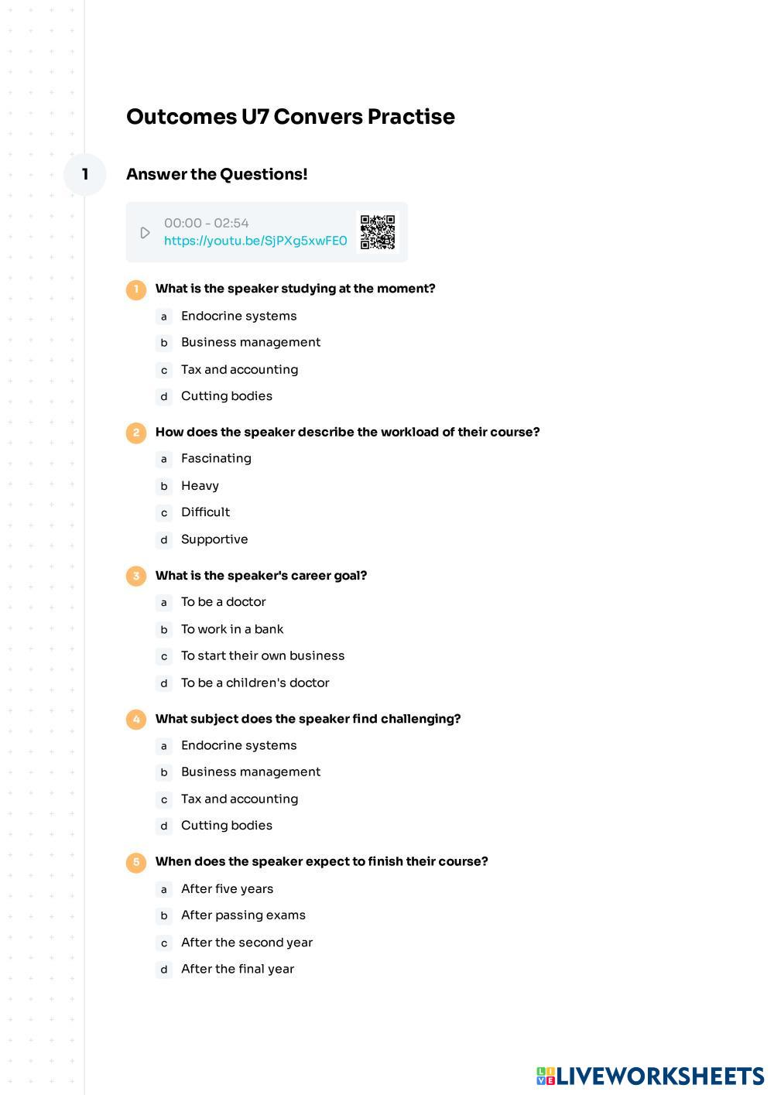Click the QR code image
Viewport: 774px width, 1095px height.
coord(378,232)
